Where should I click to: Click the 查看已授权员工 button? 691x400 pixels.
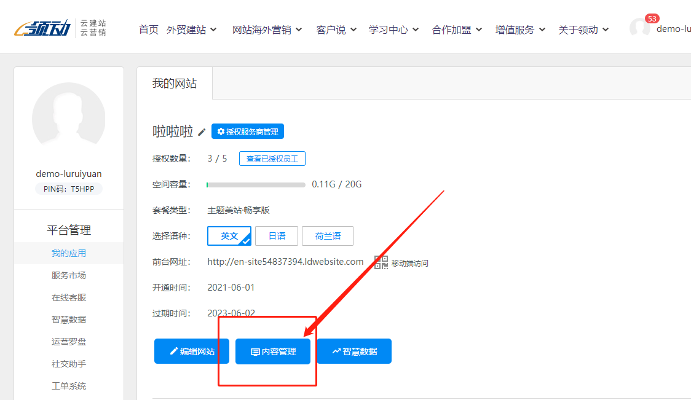coord(272,159)
